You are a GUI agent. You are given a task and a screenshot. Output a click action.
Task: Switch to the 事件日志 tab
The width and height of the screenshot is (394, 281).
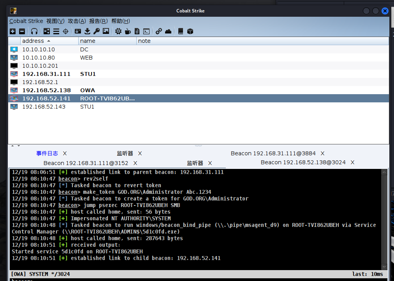pyautogui.click(x=47, y=153)
